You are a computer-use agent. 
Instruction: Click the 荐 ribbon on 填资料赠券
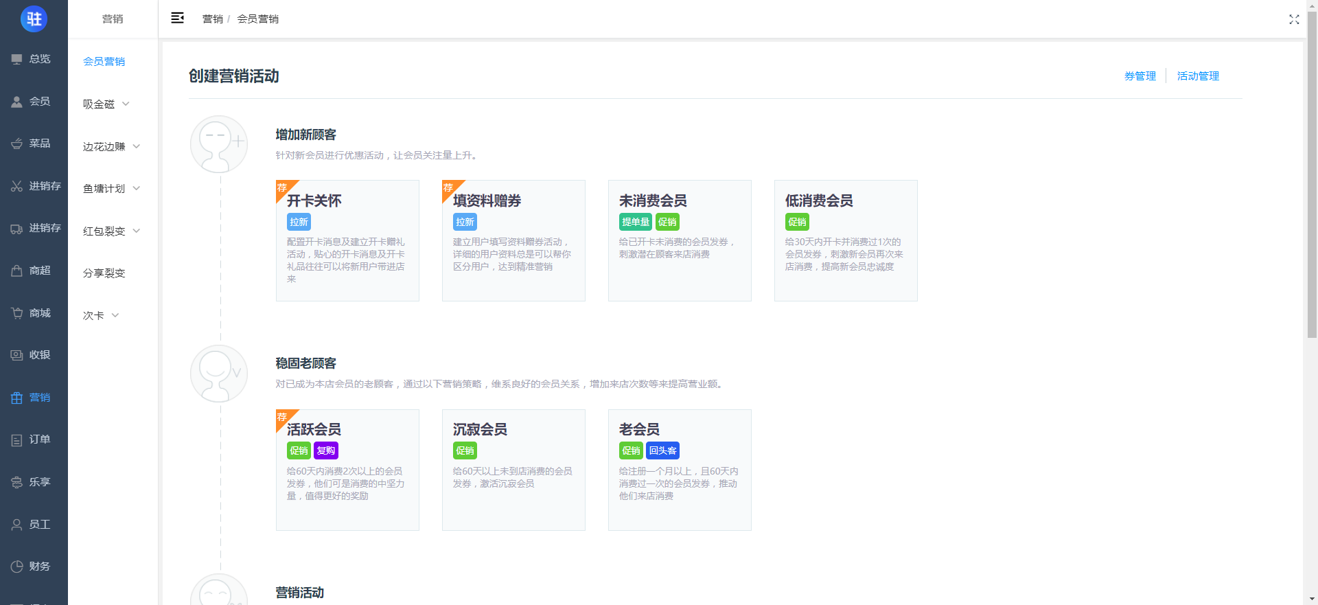pos(450,188)
